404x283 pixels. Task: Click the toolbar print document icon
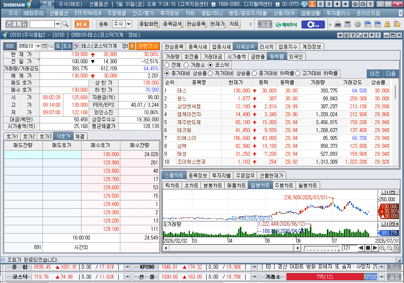(338, 25)
